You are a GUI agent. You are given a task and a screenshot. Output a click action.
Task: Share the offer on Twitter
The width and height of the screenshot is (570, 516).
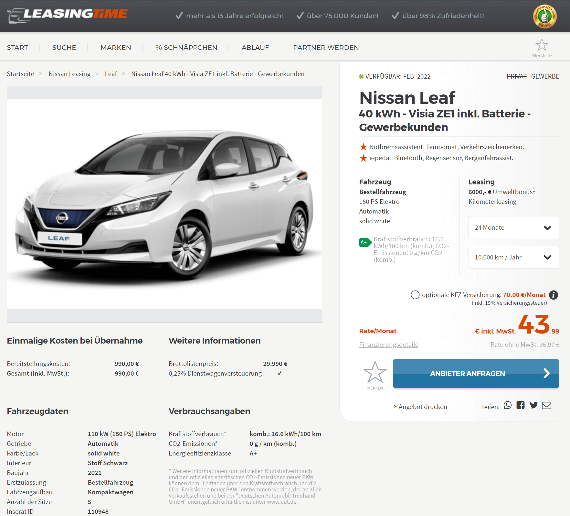(x=534, y=405)
